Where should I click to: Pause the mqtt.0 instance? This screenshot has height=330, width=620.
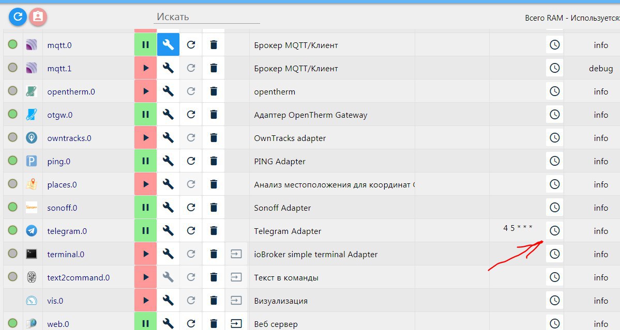tap(145, 44)
